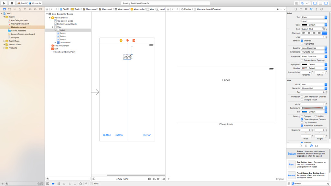Expand the Constraints outline item
The image size is (331, 186).
coord(55,43)
